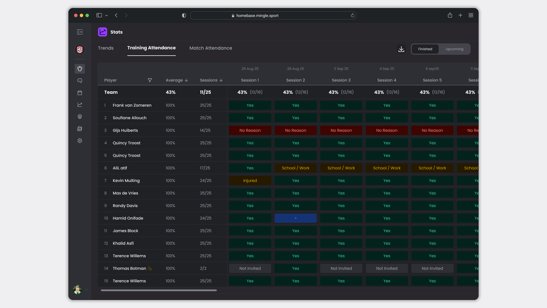The height and width of the screenshot is (308, 547).
Task: Click the download attendance export icon
Action: coord(401,49)
